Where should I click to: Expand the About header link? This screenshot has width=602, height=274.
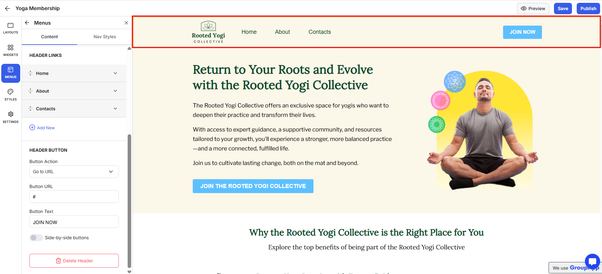[x=115, y=91]
